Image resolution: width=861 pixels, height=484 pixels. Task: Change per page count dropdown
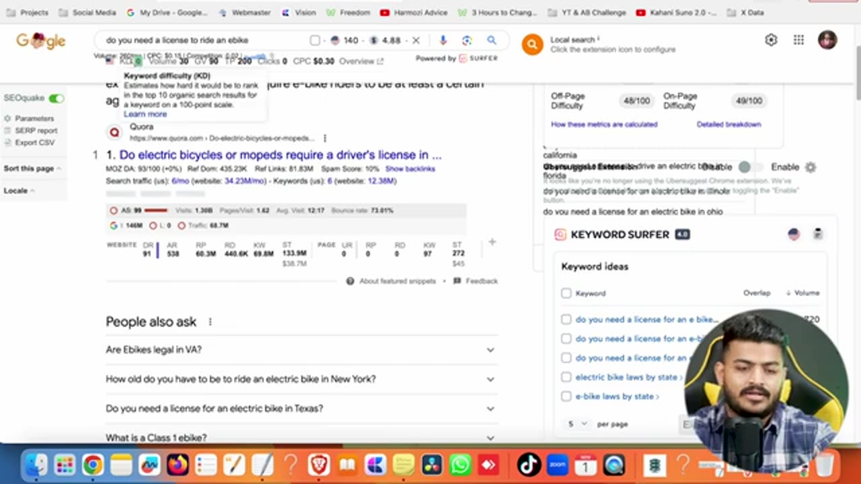578,424
